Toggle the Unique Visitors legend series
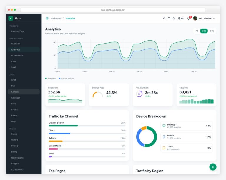Screen dimensions: 226x180 pyautogui.click(x=66, y=78)
